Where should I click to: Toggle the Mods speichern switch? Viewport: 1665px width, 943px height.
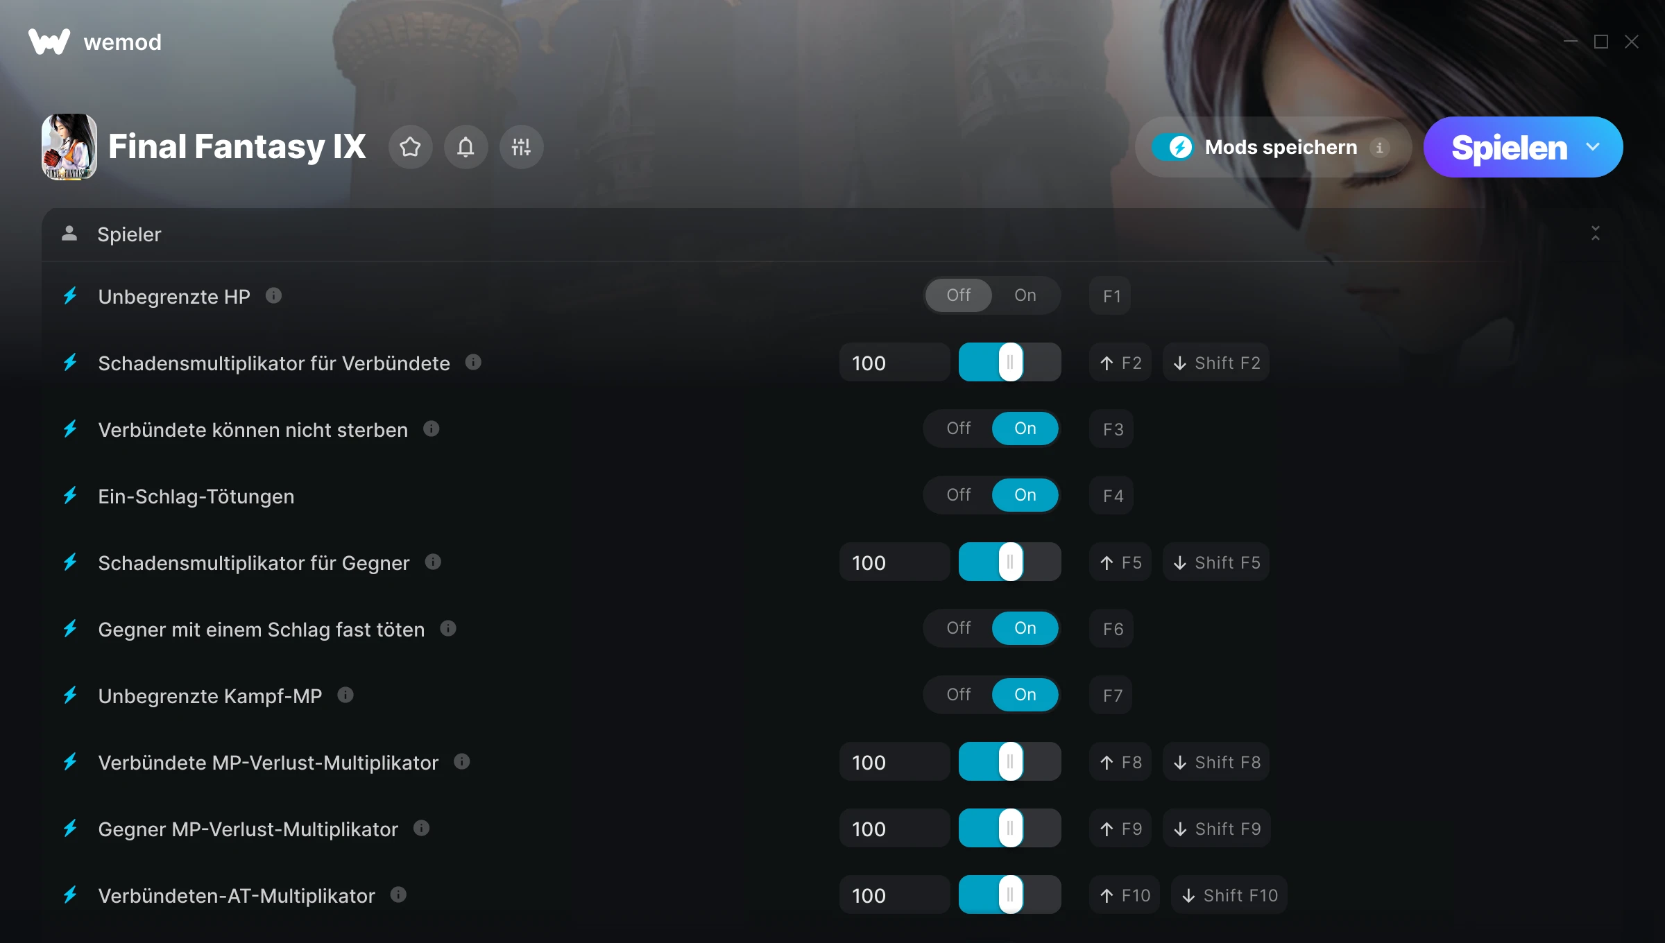(1172, 147)
